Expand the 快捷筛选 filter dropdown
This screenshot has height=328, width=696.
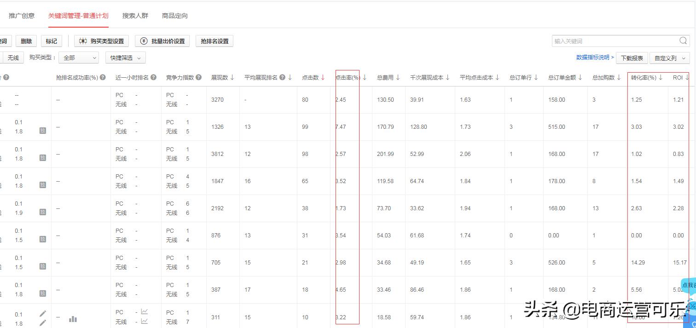coord(125,58)
